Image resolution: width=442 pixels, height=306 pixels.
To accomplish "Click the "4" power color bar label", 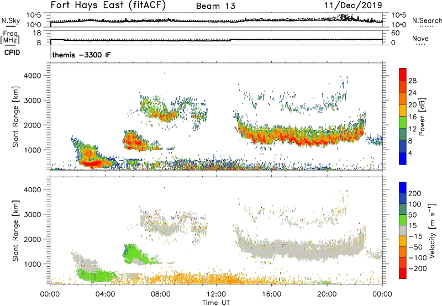I will [x=410, y=153].
